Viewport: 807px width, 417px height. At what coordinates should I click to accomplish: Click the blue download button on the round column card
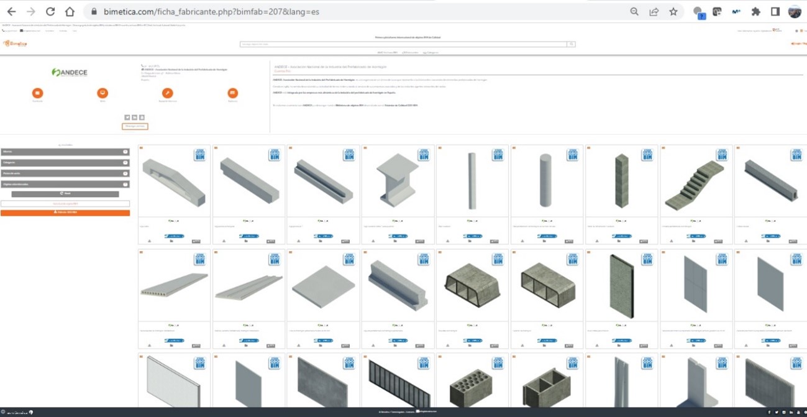[x=547, y=236]
